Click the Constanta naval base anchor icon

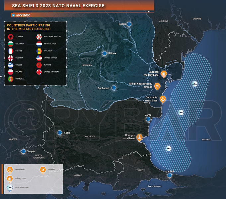point(163,99)
